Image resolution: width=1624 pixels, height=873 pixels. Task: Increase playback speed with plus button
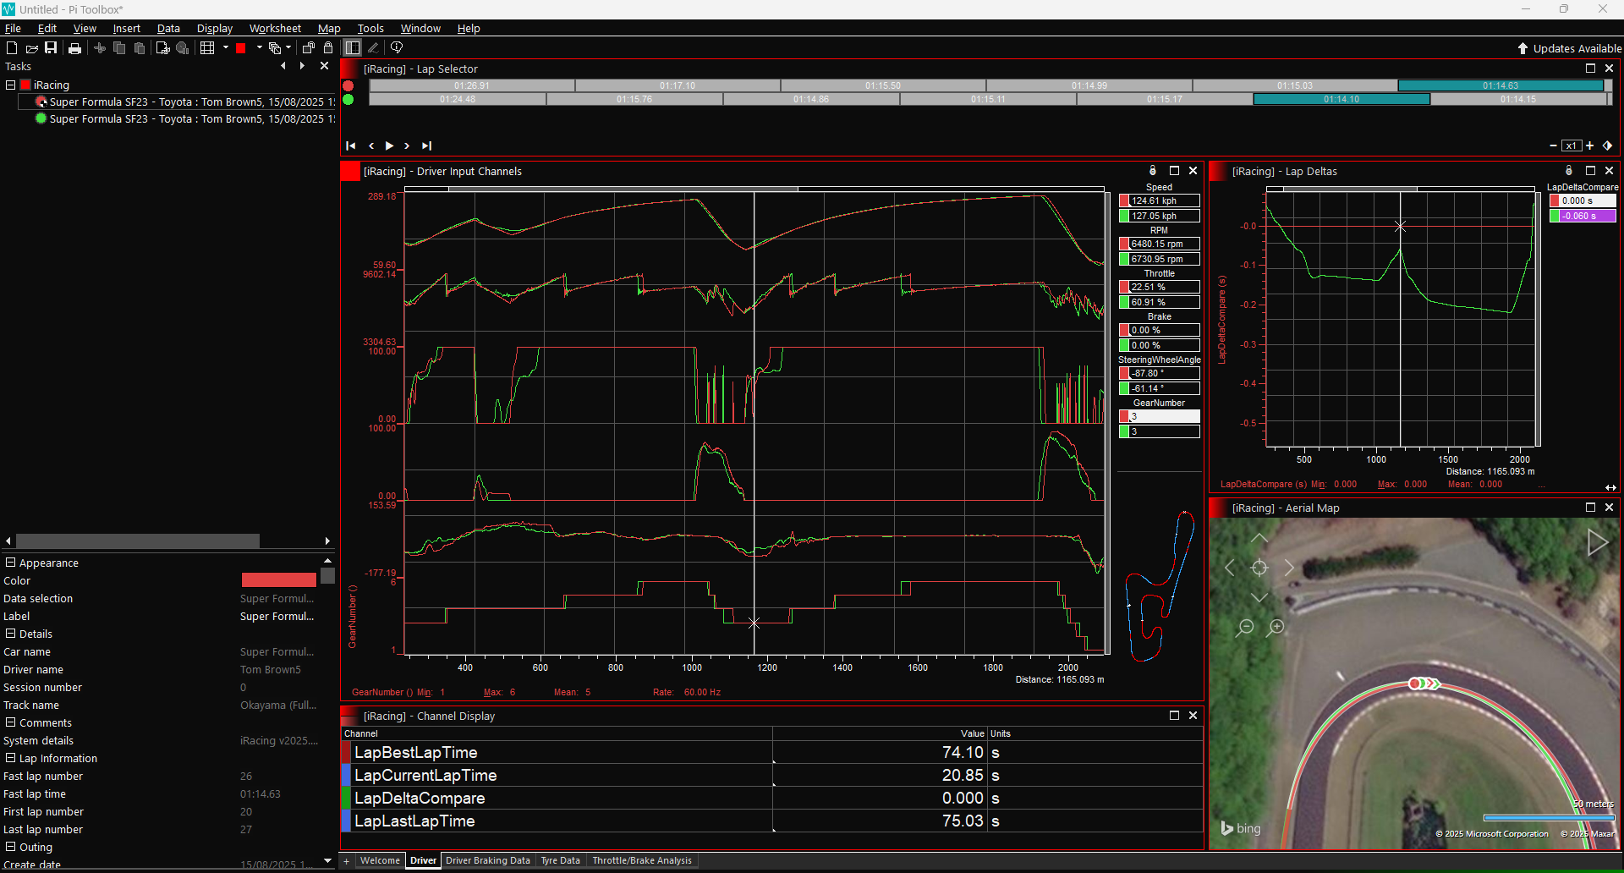(x=1589, y=145)
